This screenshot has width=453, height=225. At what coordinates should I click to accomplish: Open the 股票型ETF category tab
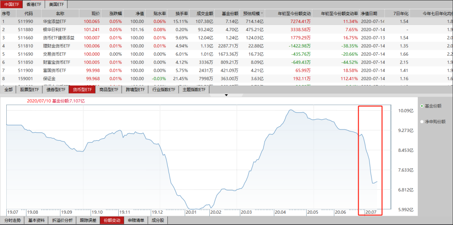click(x=29, y=90)
